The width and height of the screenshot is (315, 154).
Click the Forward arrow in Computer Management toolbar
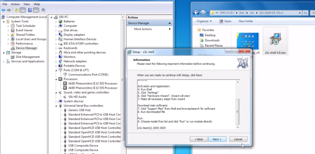click(x=9, y=10)
